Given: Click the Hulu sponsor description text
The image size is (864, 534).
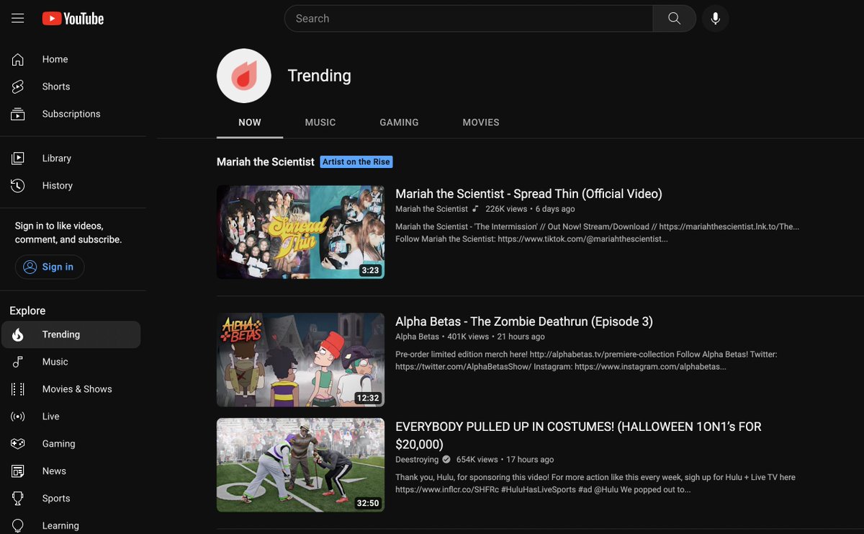Looking at the screenshot, I should pos(595,484).
